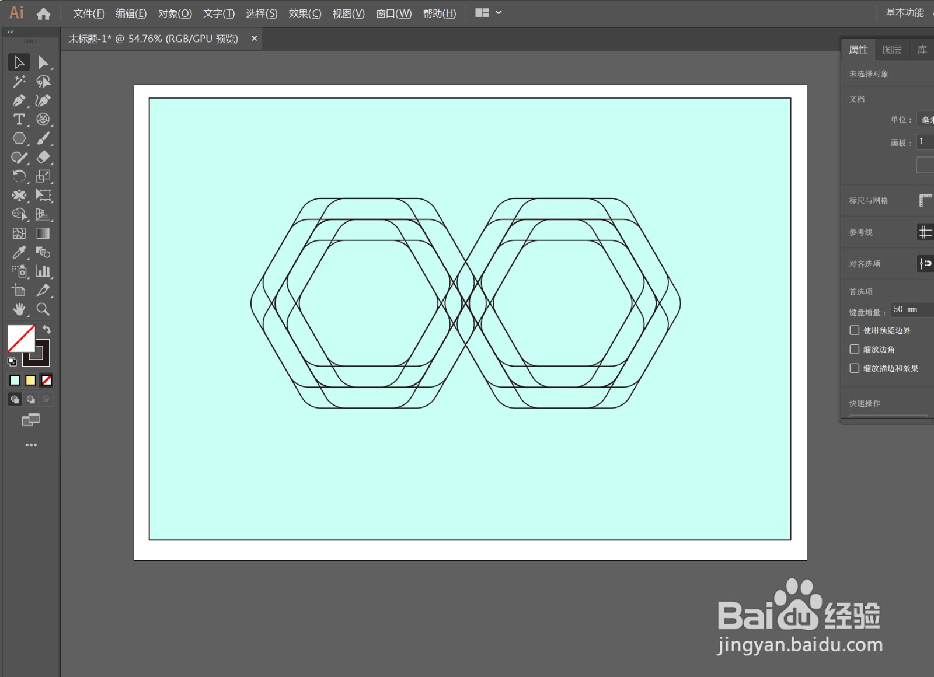The height and width of the screenshot is (677, 934).
Task: Choose the Magic Wand tool
Action: pos(19,82)
